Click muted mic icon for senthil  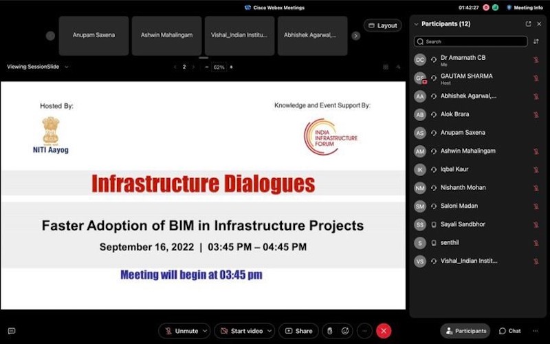pyautogui.click(x=536, y=243)
